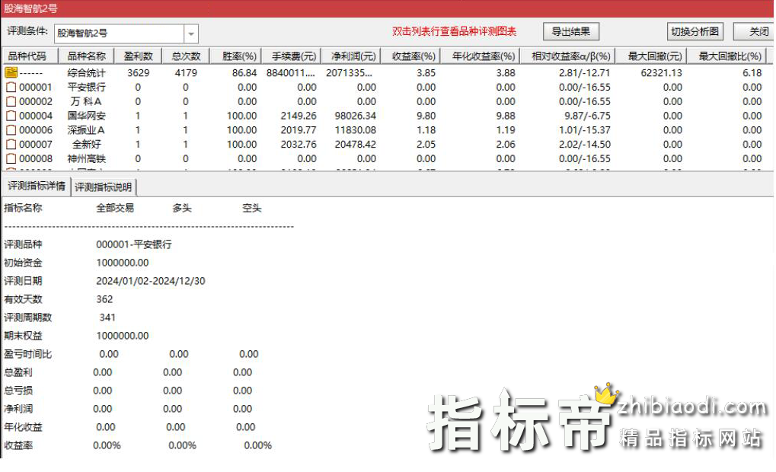Click net profit value 11830.08

(x=356, y=130)
